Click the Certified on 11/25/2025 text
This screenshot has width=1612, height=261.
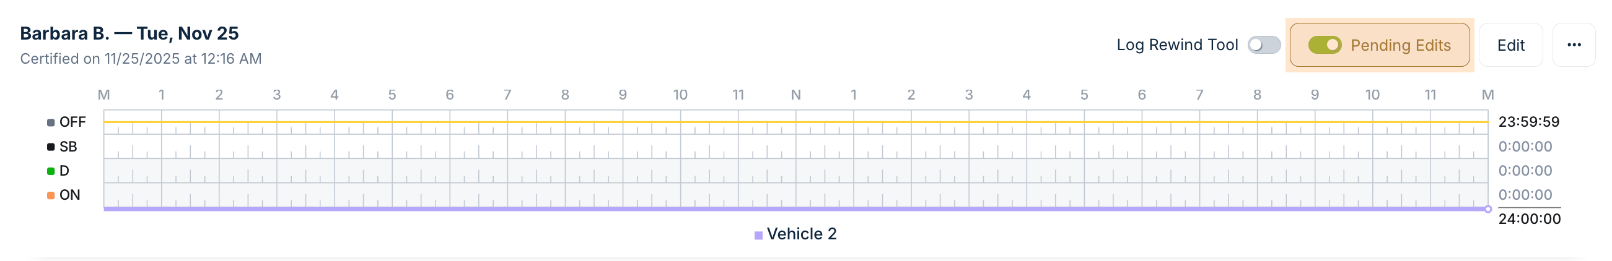pyautogui.click(x=141, y=59)
